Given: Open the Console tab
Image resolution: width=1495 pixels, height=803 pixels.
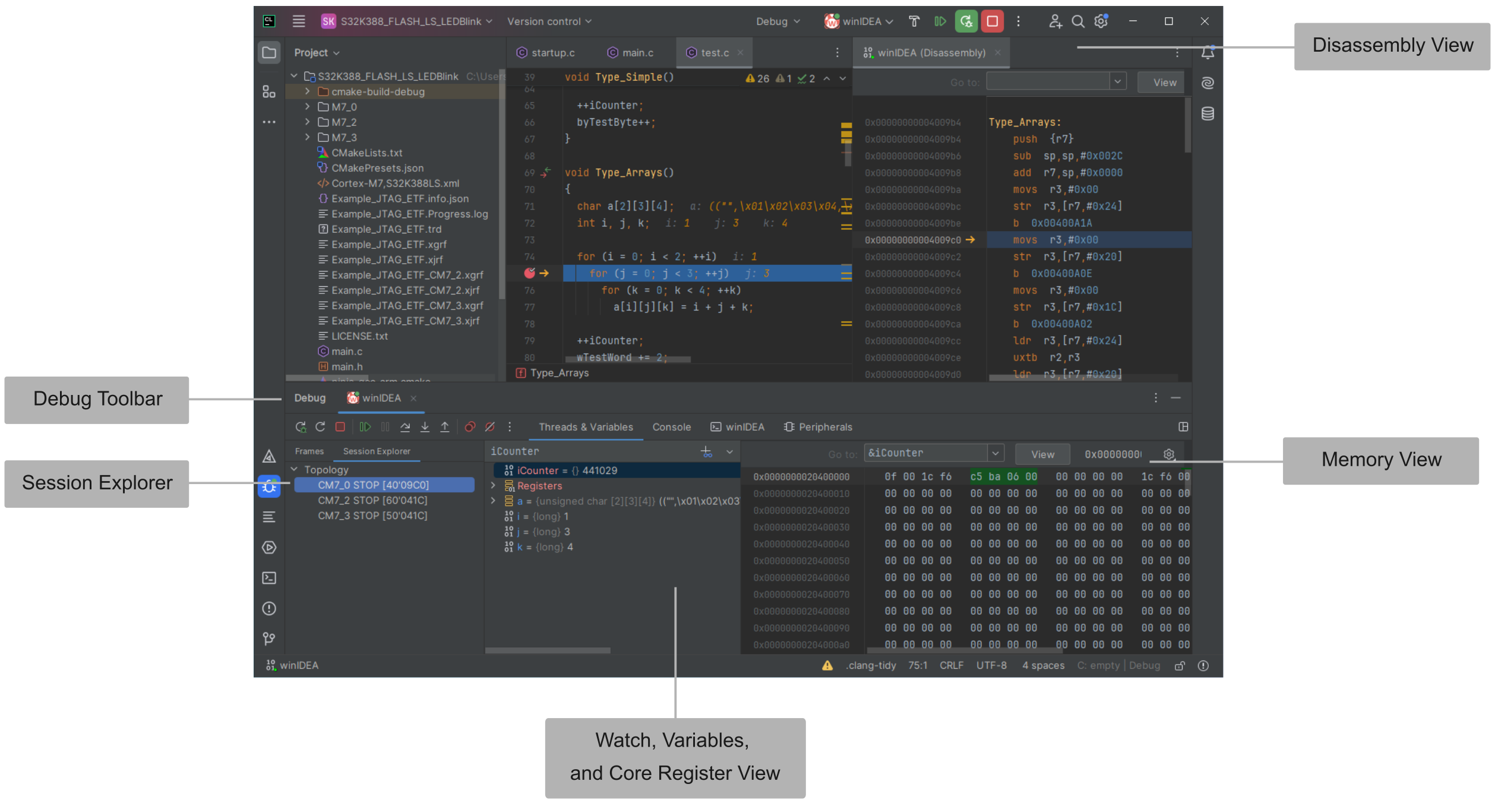Looking at the screenshot, I should [x=672, y=427].
